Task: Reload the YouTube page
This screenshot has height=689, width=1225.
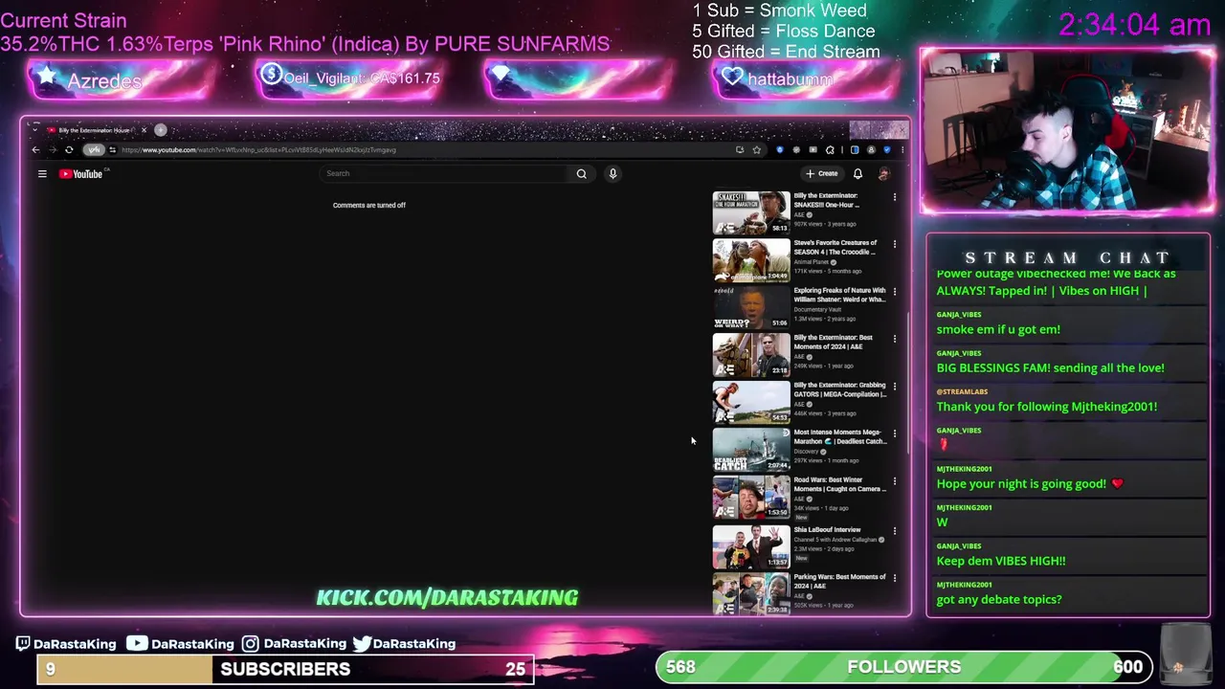Action: 69,149
